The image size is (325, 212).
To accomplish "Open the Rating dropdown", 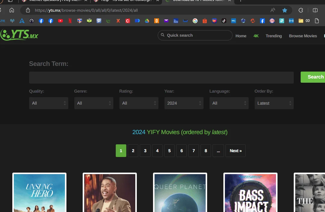I will [x=139, y=103].
